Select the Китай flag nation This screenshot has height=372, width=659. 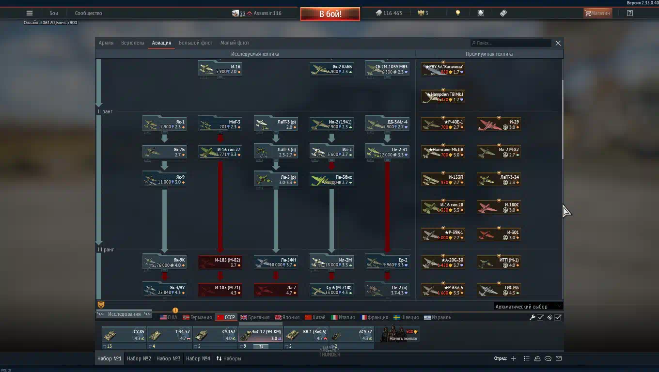315,317
